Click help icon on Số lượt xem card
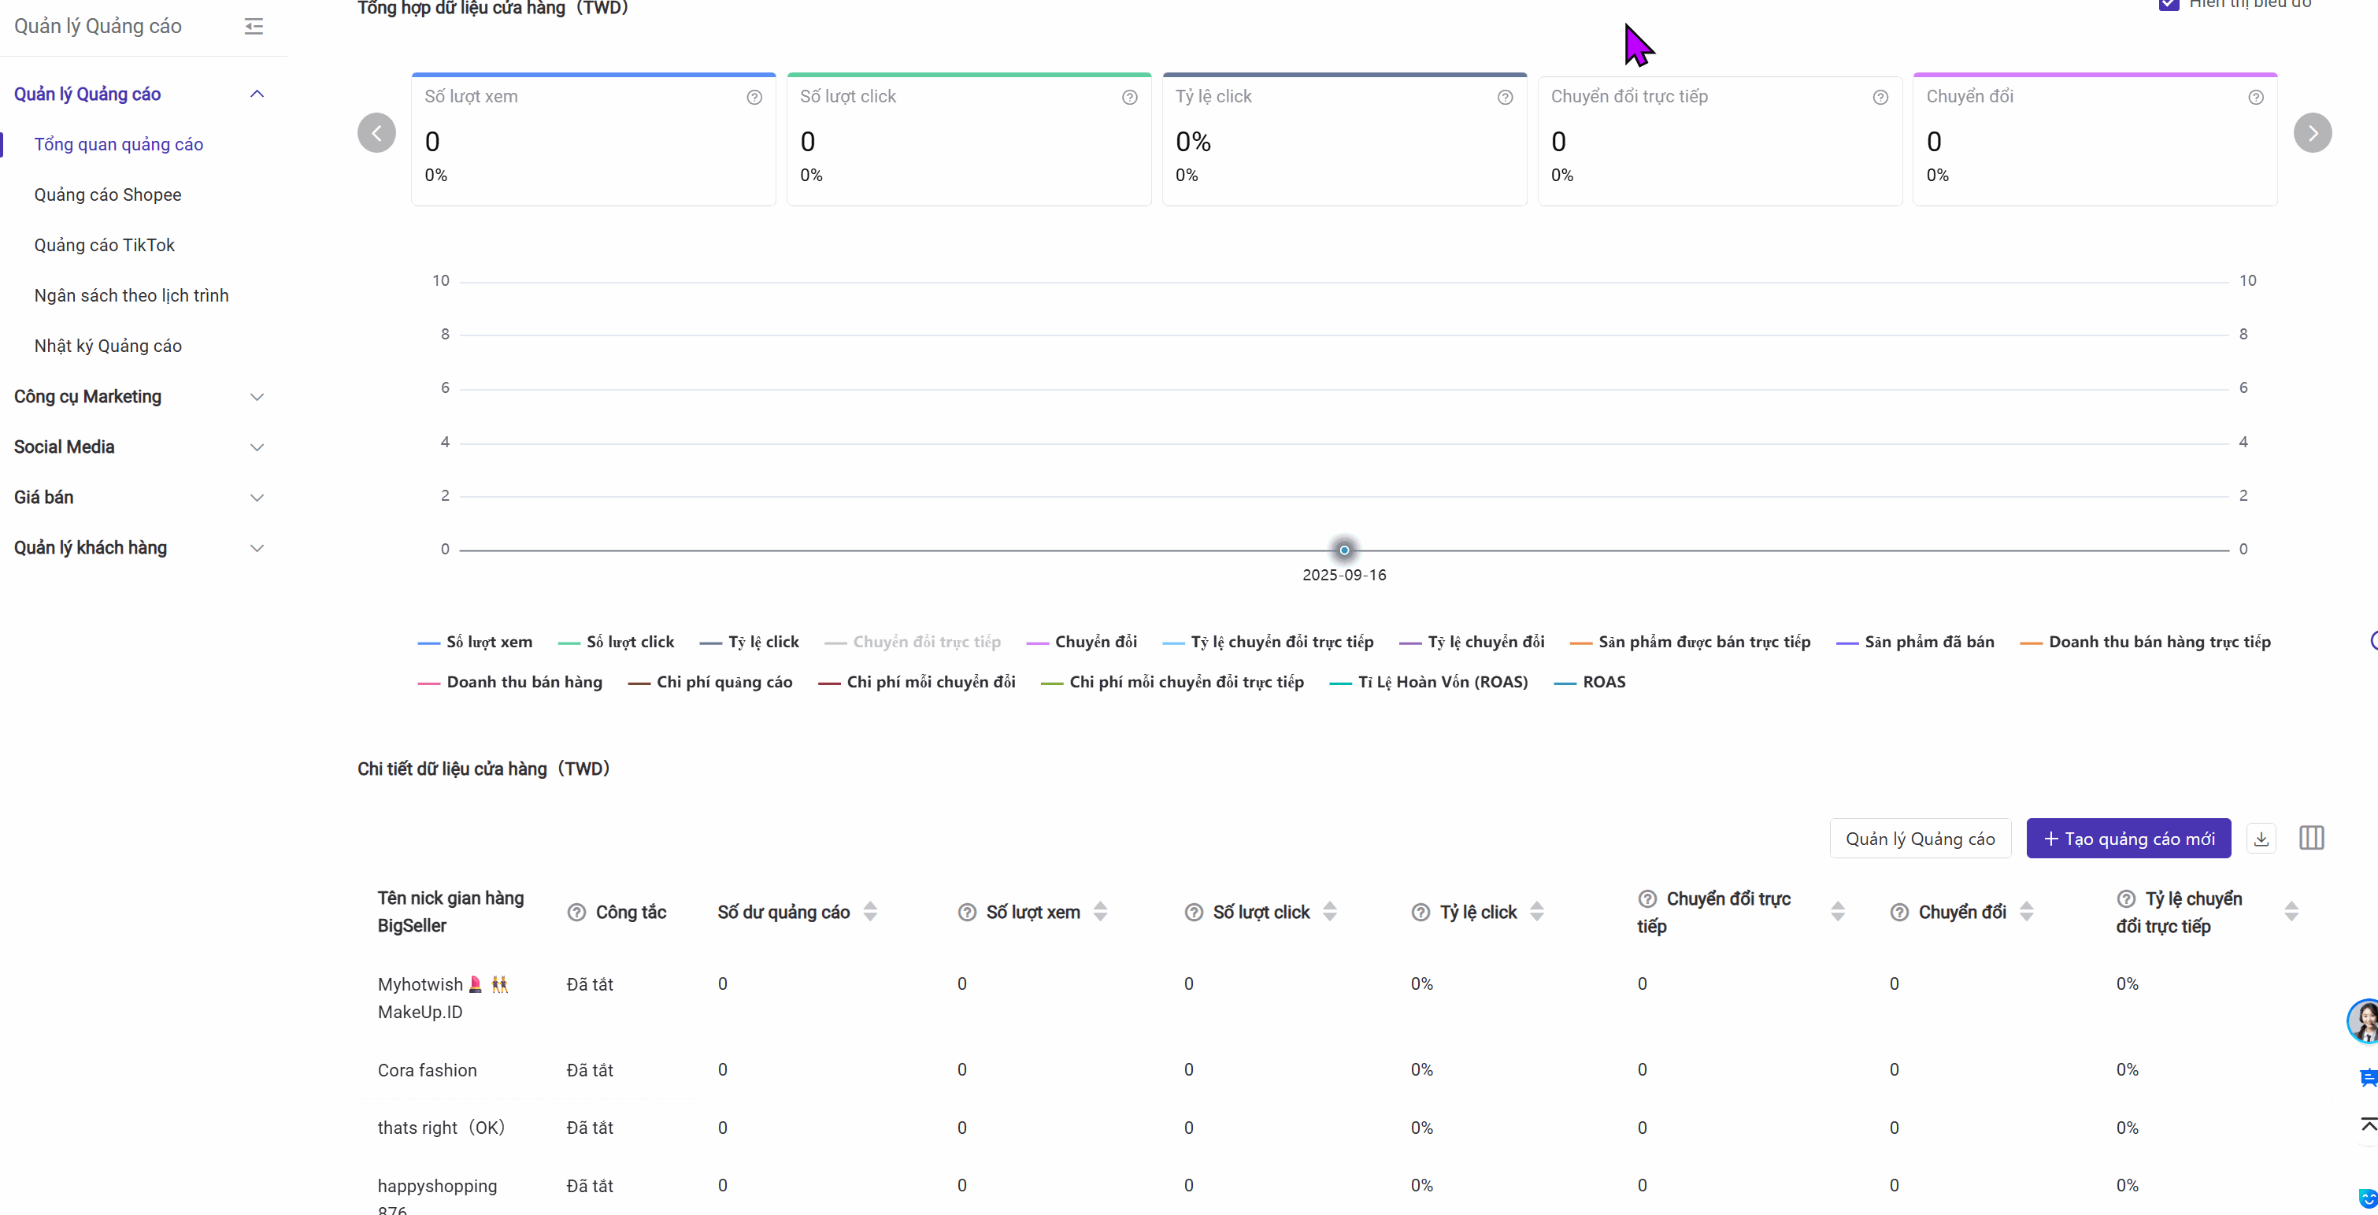The image size is (2378, 1215). click(754, 97)
